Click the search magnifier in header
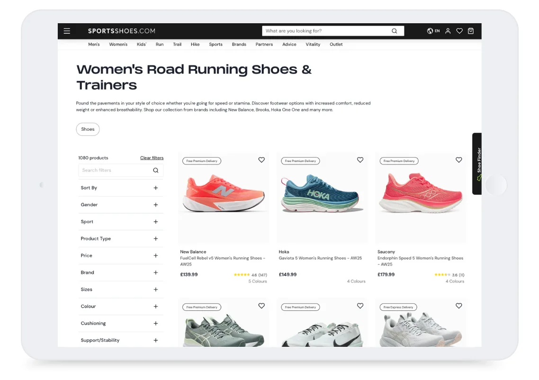The width and height of the screenshot is (539, 380). coord(394,31)
